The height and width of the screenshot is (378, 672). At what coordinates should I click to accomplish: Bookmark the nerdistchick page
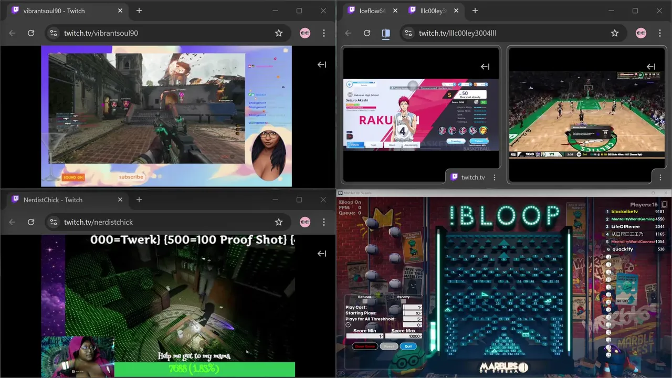[x=279, y=222]
